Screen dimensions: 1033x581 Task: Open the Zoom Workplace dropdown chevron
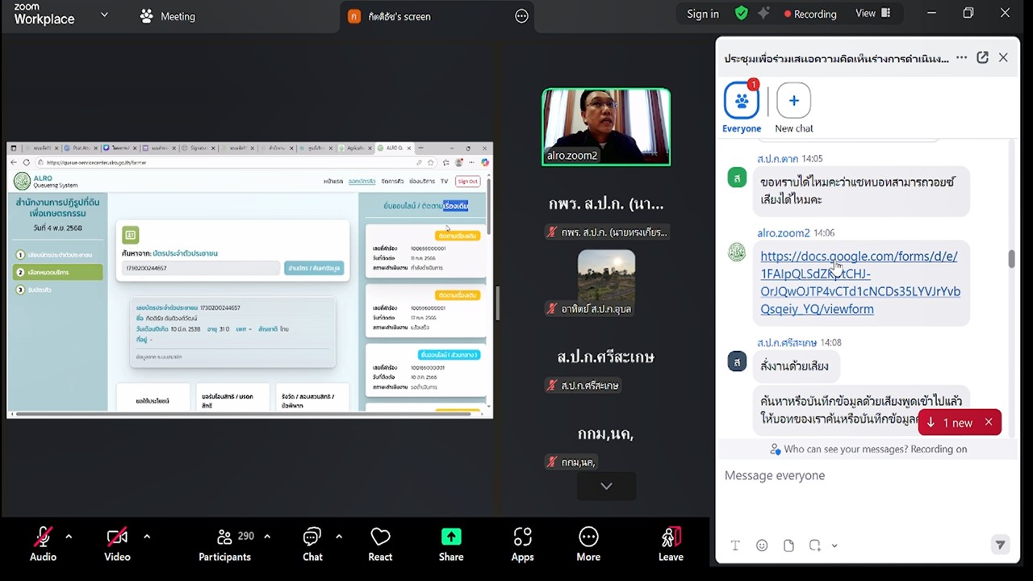[x=104, y=15]
